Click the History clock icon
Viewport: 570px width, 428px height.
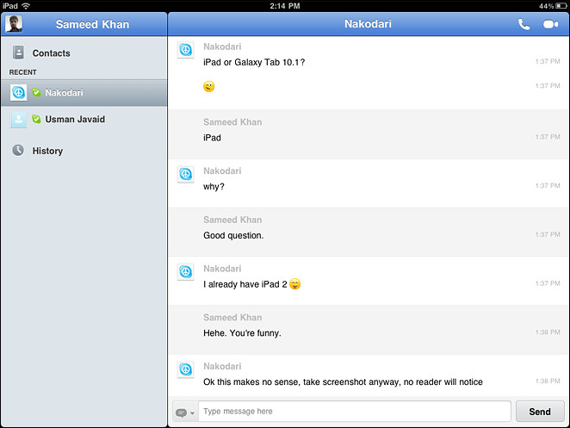coord(18,150)
